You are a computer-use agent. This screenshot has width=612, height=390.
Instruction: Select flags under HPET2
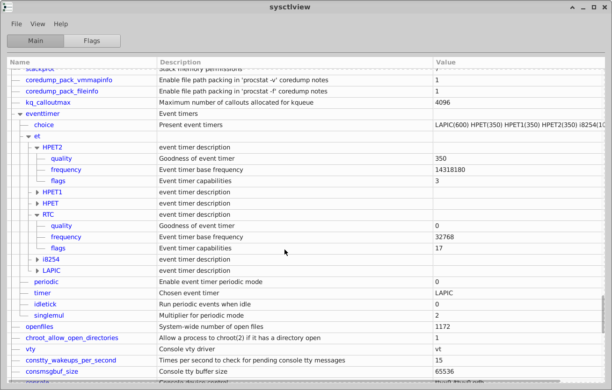(58, 181)
